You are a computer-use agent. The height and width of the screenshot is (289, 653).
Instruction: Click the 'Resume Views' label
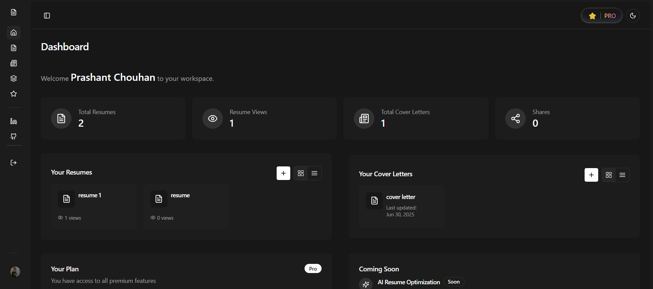click(248, 112)
